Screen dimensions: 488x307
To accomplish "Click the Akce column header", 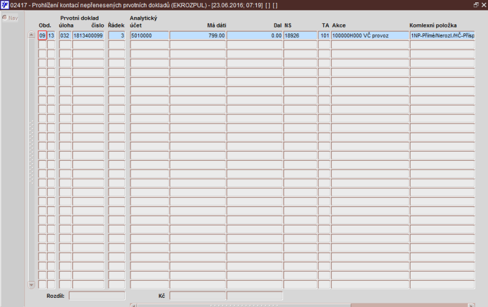I will tap(339, 26).
